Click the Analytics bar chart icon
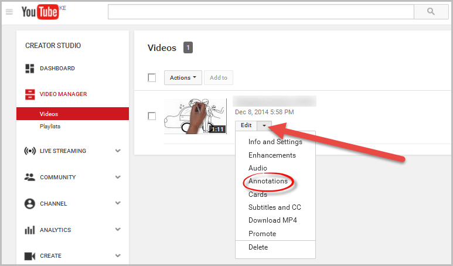 coord(30,230)
